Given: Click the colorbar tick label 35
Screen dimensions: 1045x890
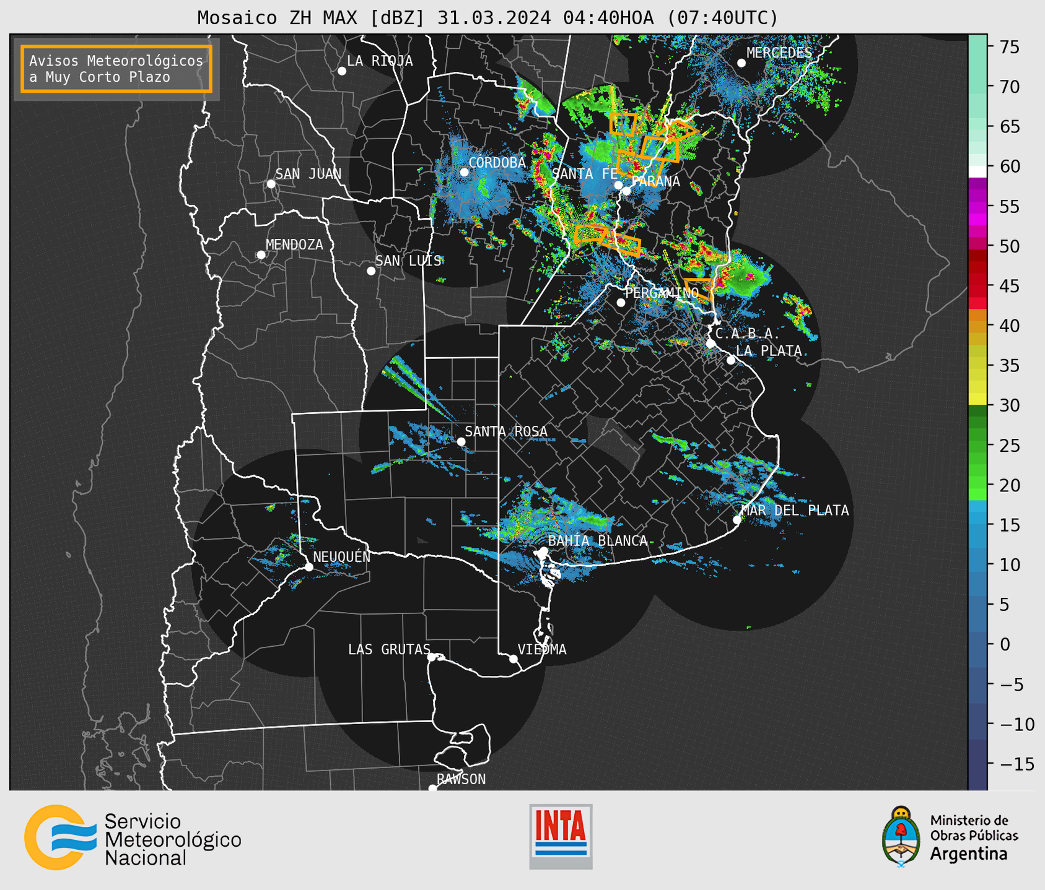Looking at the screenshot, I should [1010, 366].
